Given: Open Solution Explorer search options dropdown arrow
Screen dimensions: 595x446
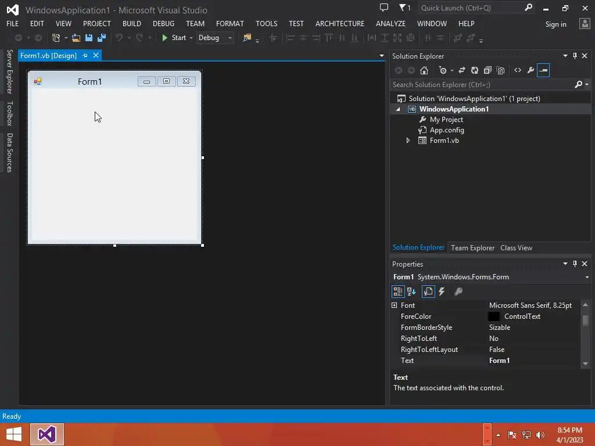Looking at the screenshot, I should [x=587, y=85].
